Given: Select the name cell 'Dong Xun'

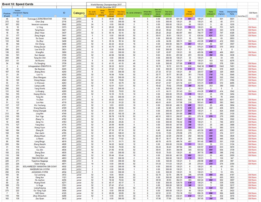Looking at the screenshot, I should click(x=40, y=177).
